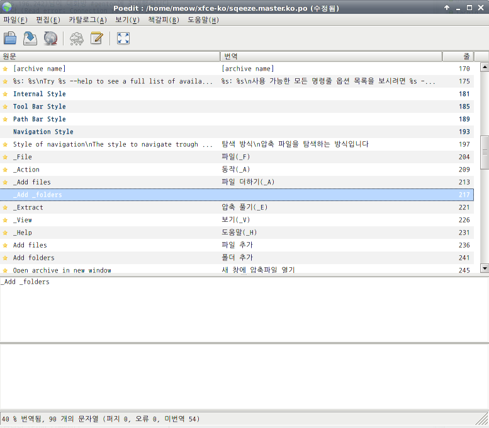Viewport: 489px width, 428px height.
Task: Click the star icon beside _Extract
Action: coord(6,207)
